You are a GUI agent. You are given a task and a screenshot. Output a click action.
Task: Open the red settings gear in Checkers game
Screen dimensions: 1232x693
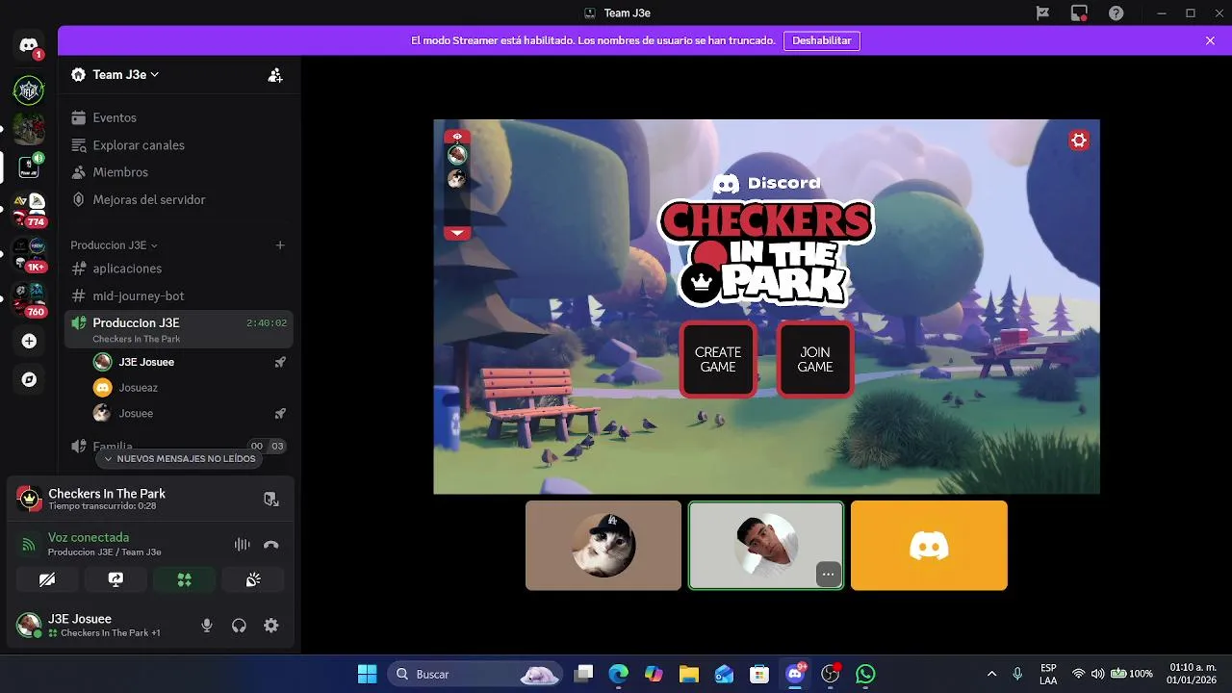[x=1079, y=141]
